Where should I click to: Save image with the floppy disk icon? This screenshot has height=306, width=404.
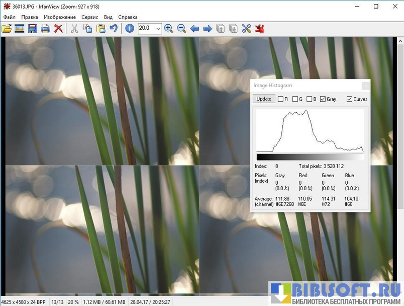[33, 29]
